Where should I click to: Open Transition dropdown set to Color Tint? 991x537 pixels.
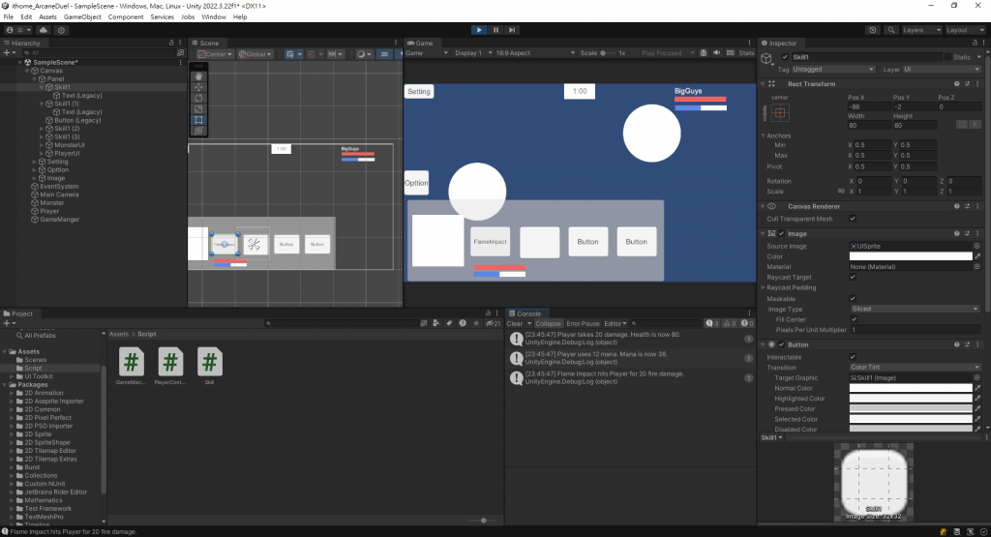915,367
